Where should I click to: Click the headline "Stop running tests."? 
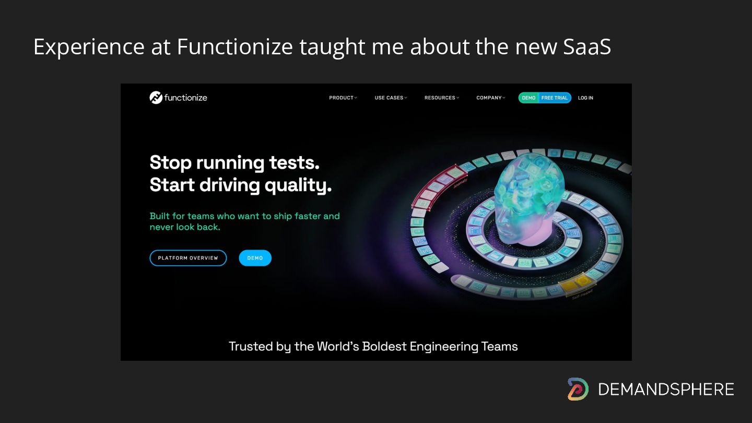click(x=234, y=163)
